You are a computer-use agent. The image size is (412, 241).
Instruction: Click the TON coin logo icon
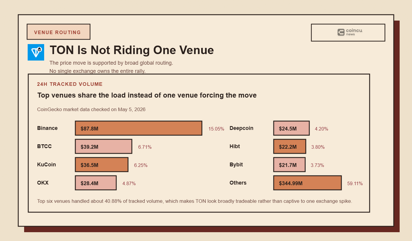click(36, 52)
